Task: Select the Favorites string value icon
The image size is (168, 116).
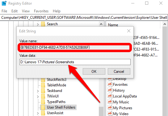Action: (x=110, y=84)
